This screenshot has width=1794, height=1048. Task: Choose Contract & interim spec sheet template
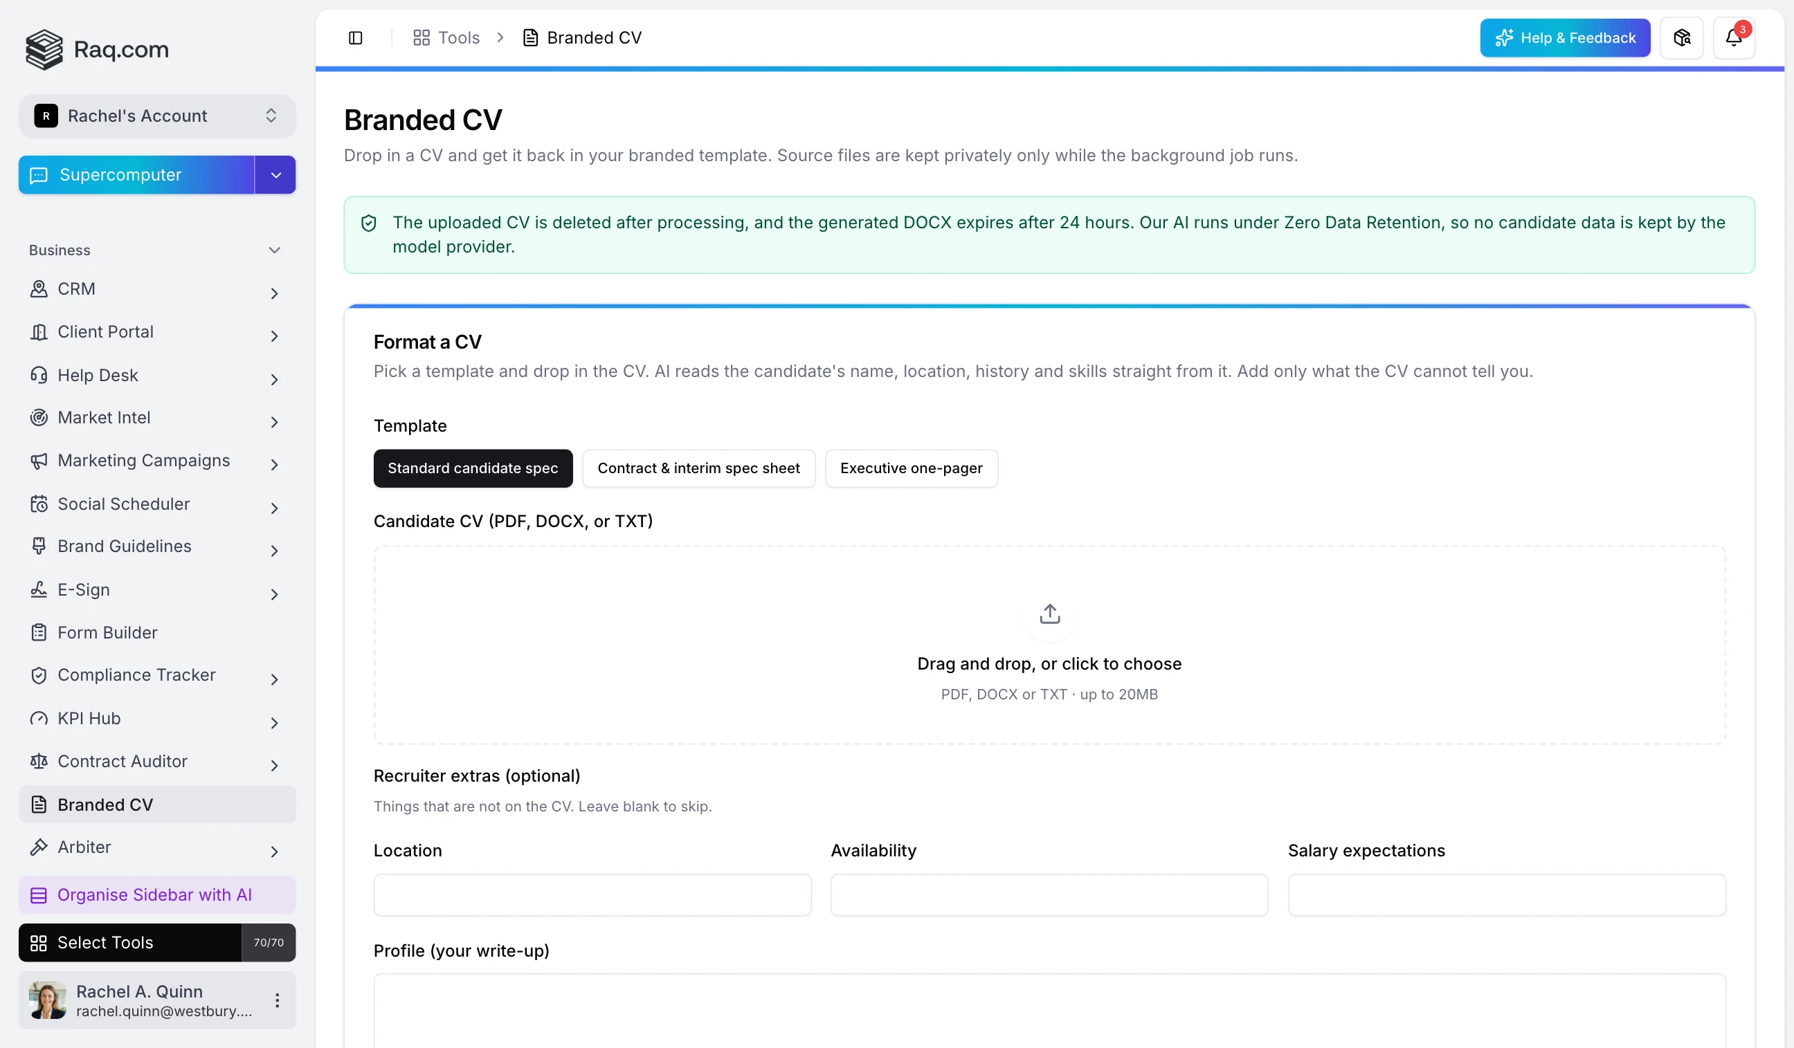click(698, 468)
